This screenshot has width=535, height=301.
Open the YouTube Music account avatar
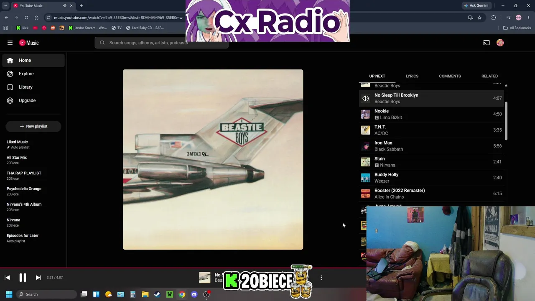(x=500, y=43)
